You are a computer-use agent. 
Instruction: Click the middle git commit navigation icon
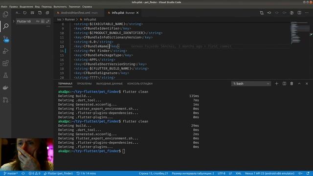[x=277, y=13]
